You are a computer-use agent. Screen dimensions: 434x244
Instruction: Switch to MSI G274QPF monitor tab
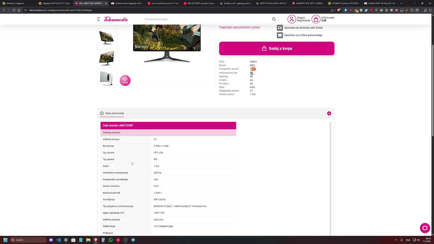(x=199, y=3)
